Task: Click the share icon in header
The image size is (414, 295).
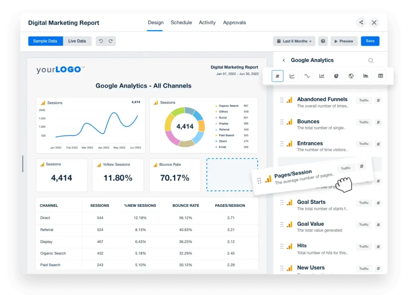Action: point(361,23)
